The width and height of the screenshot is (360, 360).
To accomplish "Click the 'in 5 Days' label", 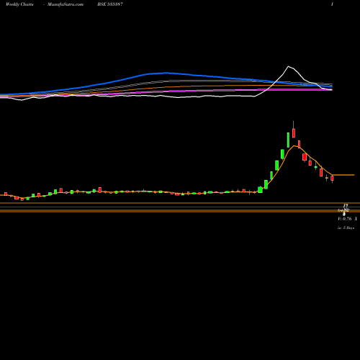I will tap(346, 228).
